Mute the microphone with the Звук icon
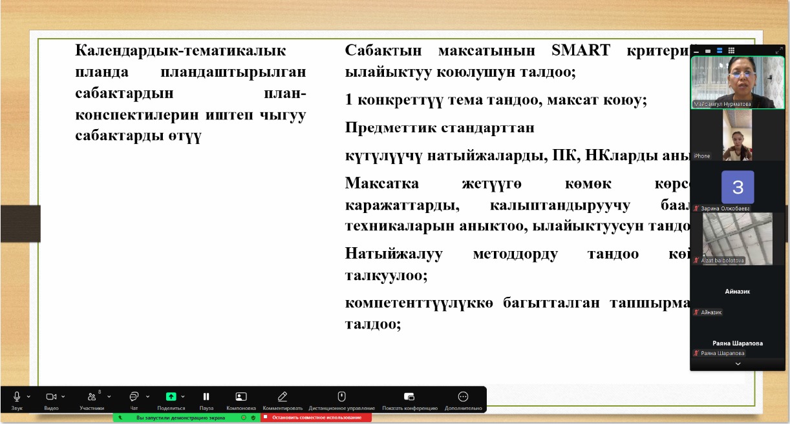This screenshot has height=424, width=790. [x=17, y=397]
